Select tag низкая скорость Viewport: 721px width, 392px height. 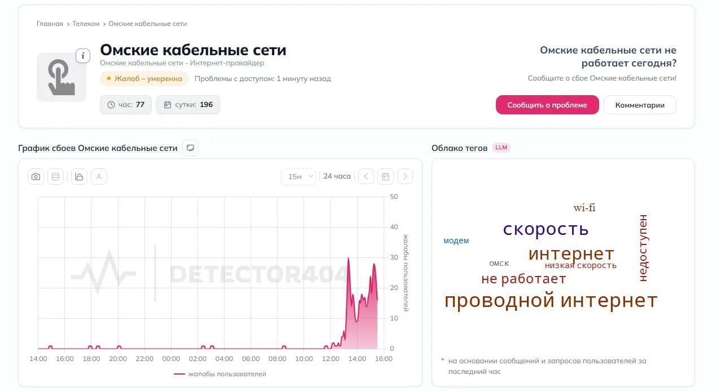click(581, 265)
